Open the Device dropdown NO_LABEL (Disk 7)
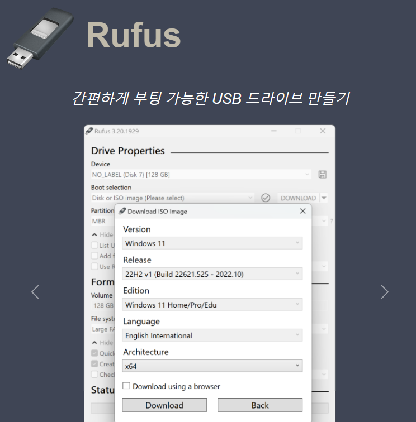 click(x=201, y=175)
